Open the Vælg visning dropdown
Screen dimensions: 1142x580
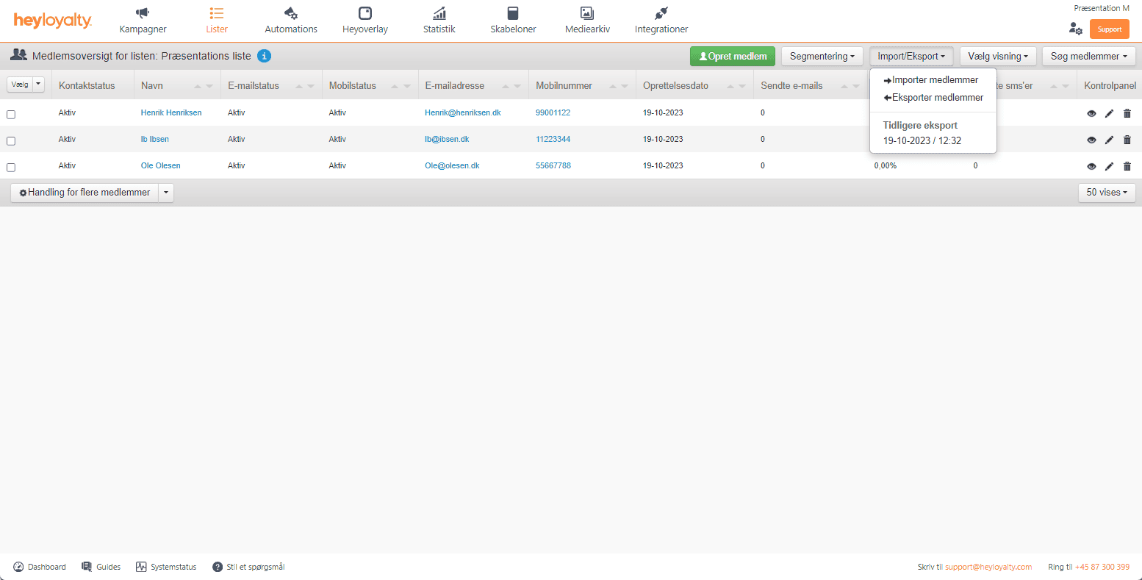[997, 56]
